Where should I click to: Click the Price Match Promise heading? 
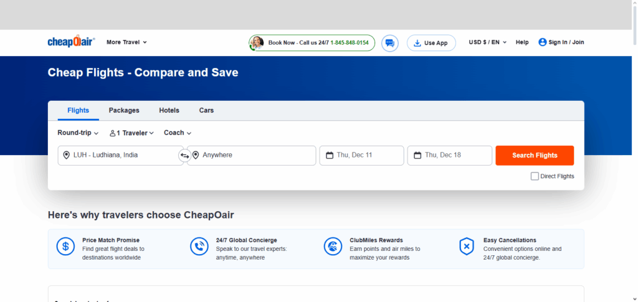111,240
